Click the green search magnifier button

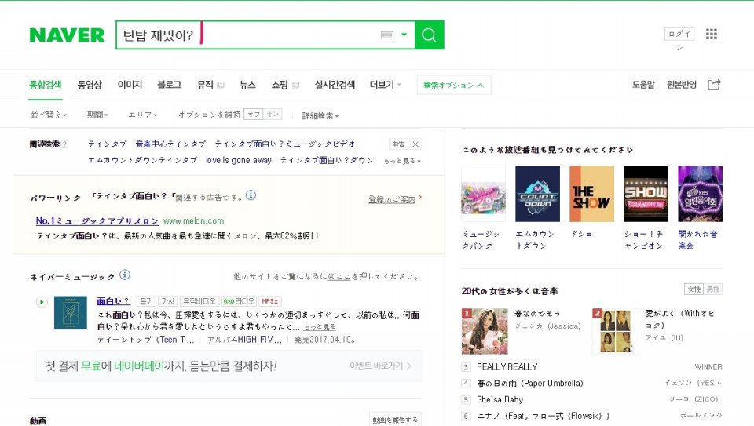pos(429,35)
